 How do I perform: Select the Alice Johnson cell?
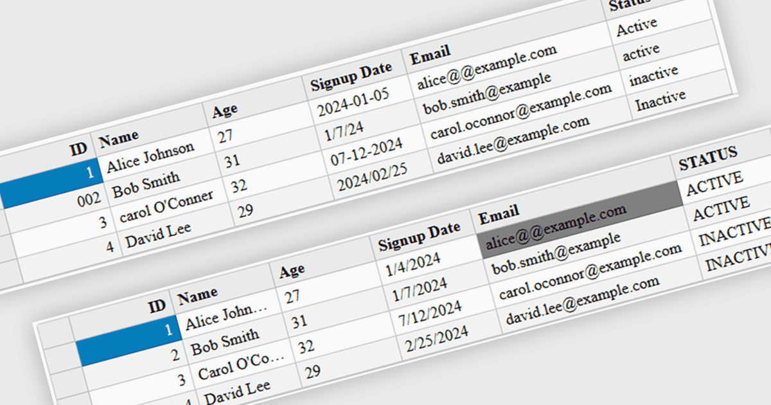[x=150, y=157]
